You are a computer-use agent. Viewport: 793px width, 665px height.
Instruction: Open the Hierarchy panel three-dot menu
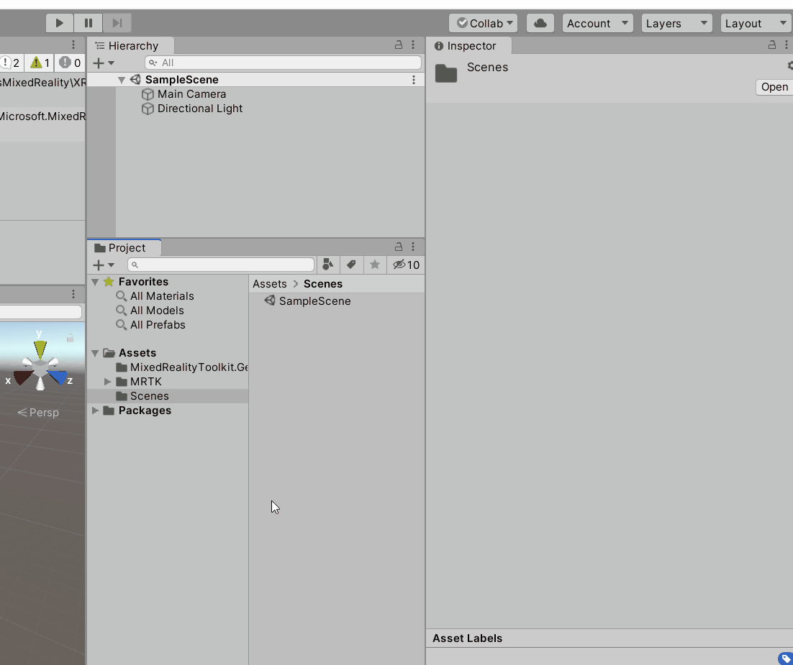coord(412,45)
